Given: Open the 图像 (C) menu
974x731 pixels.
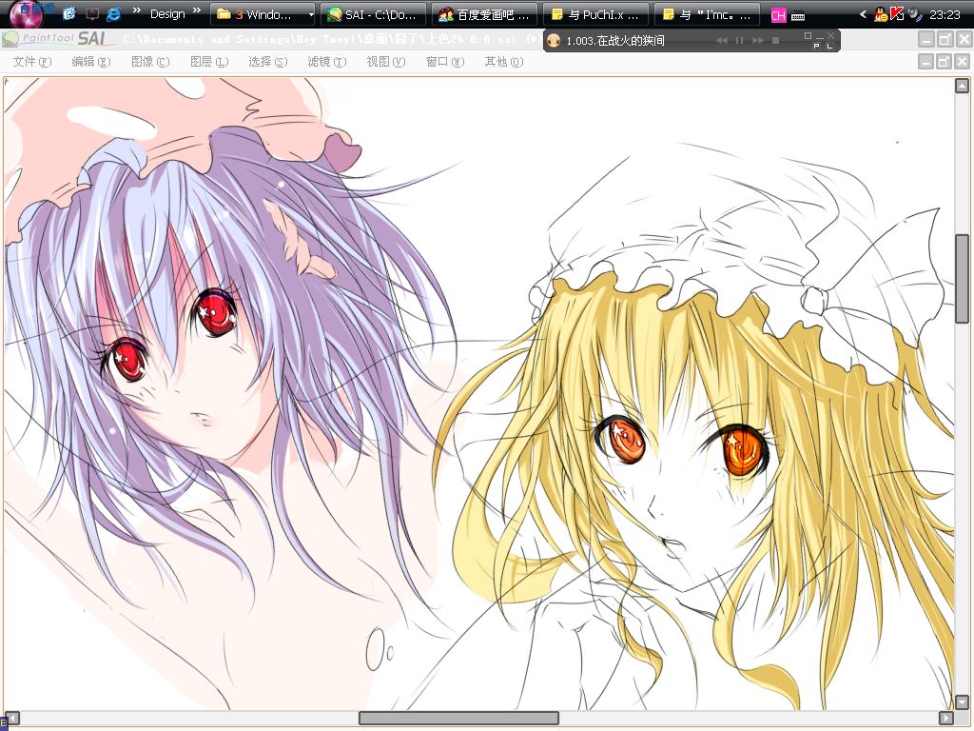Looking at the screenshot, I should [150, 62].
